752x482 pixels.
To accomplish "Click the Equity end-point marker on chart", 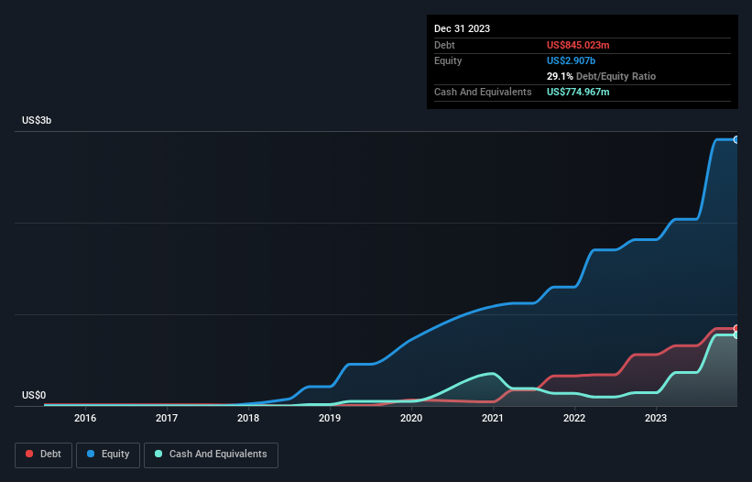I will (x=736, y=139).
